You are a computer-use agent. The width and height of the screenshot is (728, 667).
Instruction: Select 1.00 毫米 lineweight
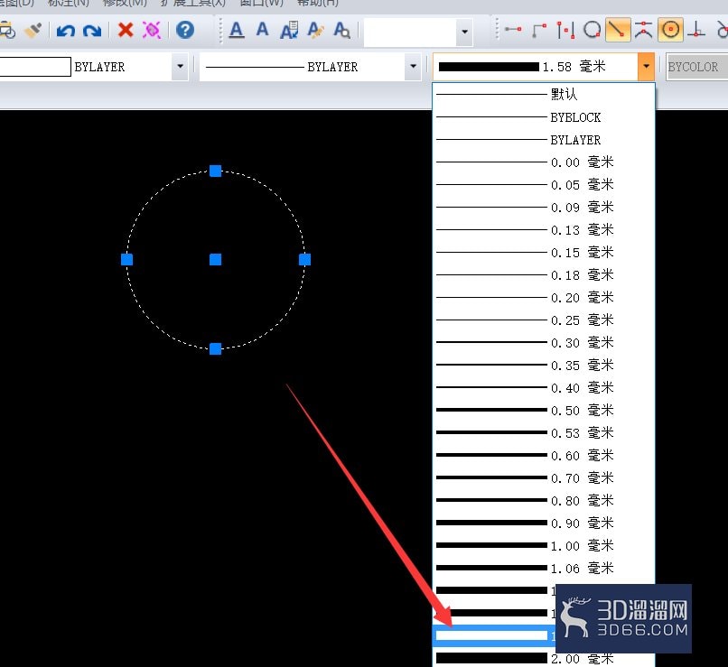543,545
